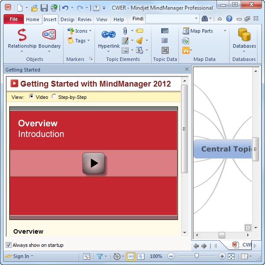The width and height of the screenshot is (265, 265).
Task: Click the Hyperlink icon
Action: 108,34
